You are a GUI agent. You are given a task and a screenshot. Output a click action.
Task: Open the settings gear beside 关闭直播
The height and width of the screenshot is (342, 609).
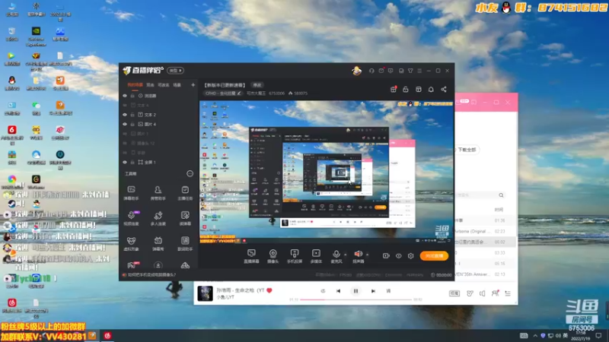tap(410, 256)
